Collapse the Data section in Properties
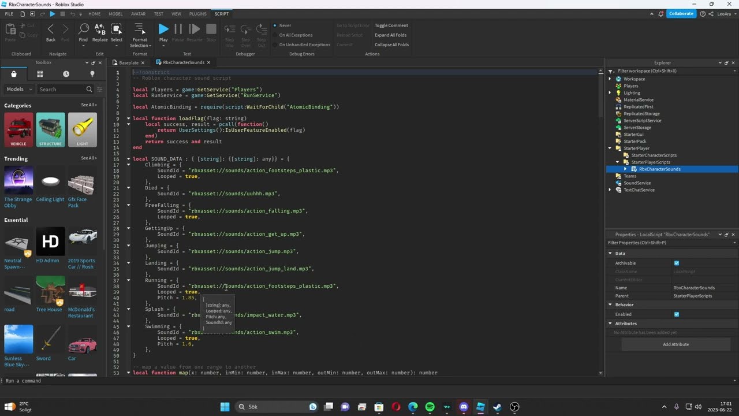This screenshot has width=739, height=416. (610, 253)
